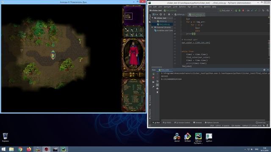Open Run panel settings gear
Image resolution: width=271 pixels, height=152 pixels.
point(264,70)
